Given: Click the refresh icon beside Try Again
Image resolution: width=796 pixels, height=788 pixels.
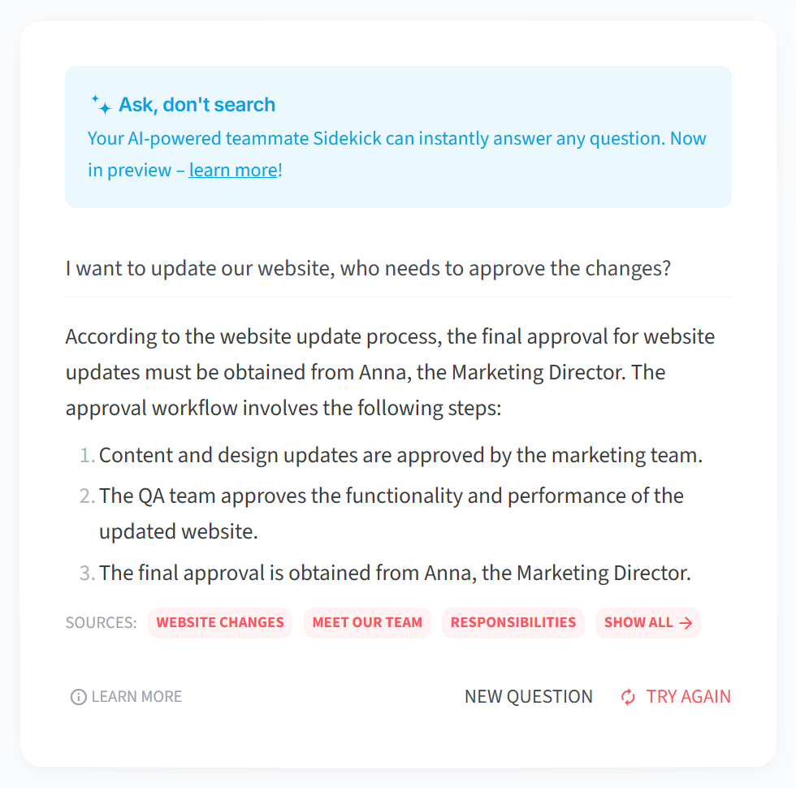Looking at the screenshot, I should 628,697.
